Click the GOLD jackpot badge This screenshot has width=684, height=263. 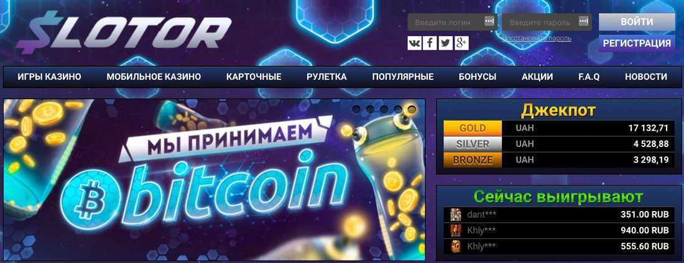[x=473, y=128]
